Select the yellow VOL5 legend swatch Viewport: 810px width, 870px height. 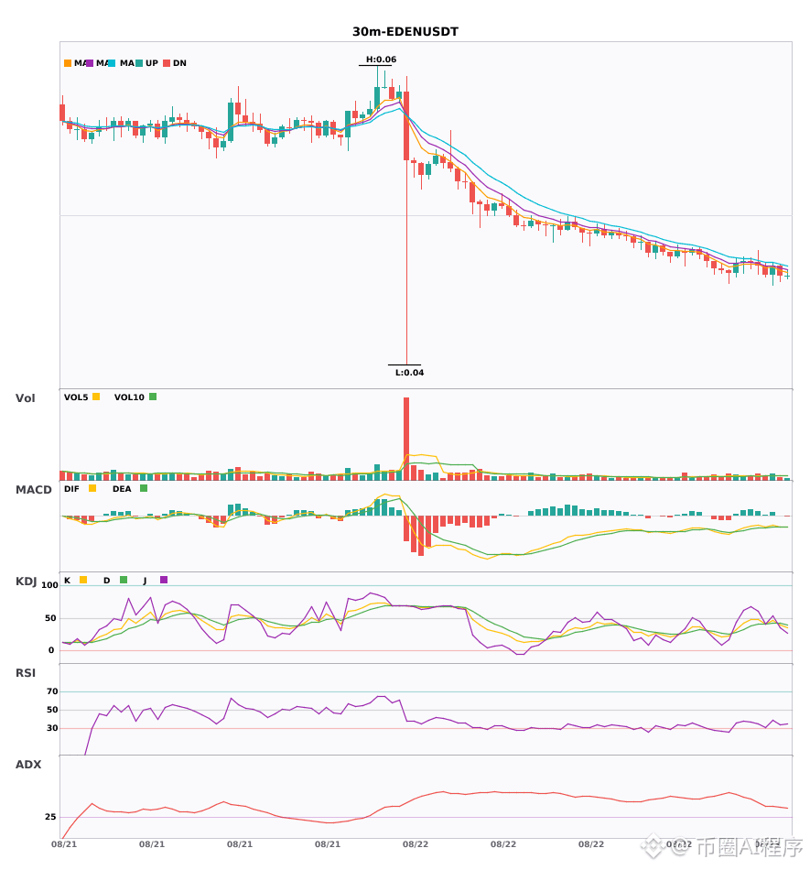click(96, 397)
